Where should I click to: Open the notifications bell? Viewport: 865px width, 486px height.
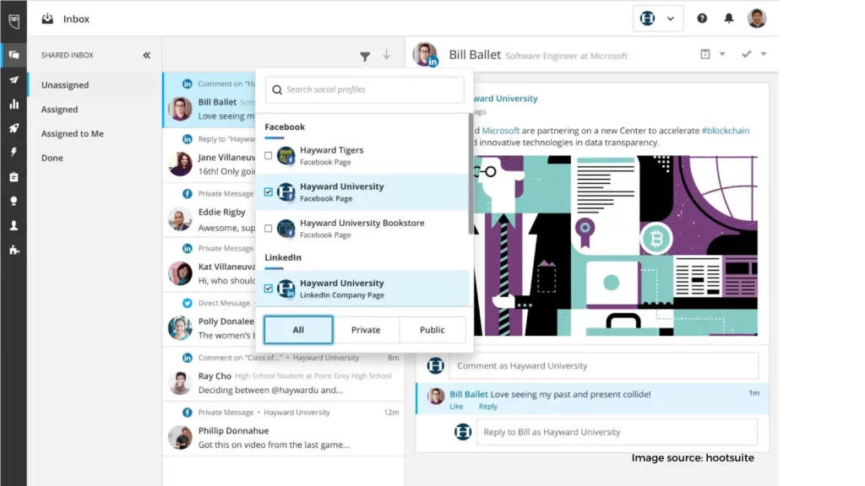(729, 19)
